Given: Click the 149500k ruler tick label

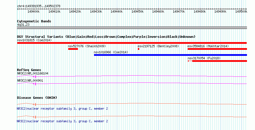Looking at the screenshot, I should pyautogui.click(x=241, y=11).
